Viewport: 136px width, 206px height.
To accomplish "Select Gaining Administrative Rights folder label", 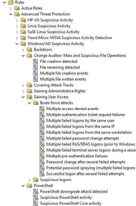I will click(60, 91).
